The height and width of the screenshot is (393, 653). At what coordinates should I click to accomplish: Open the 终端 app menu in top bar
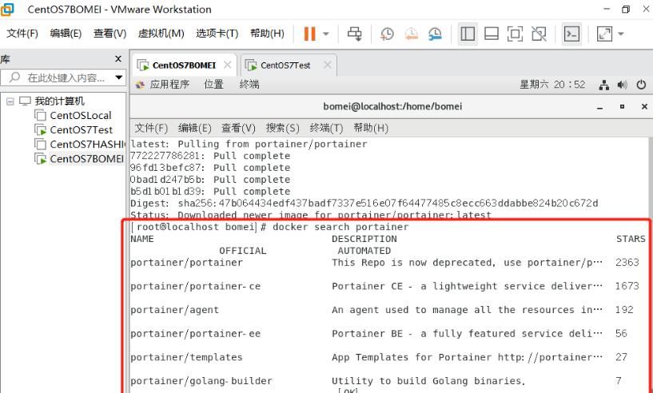[249, 85]
